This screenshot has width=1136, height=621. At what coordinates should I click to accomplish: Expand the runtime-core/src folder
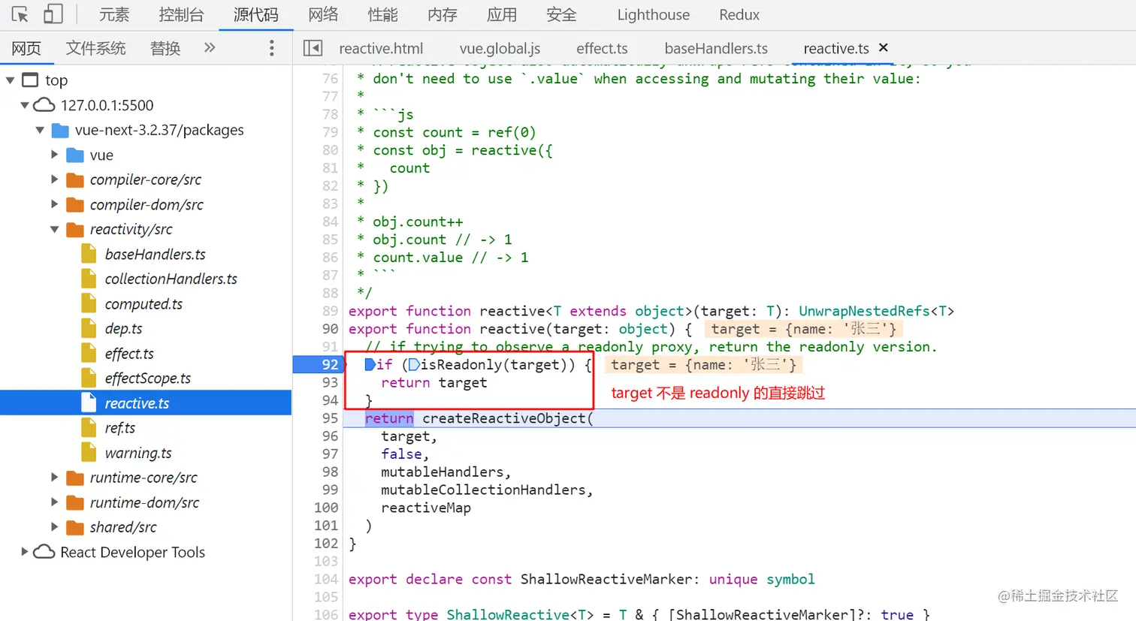[x=54, y=478]
